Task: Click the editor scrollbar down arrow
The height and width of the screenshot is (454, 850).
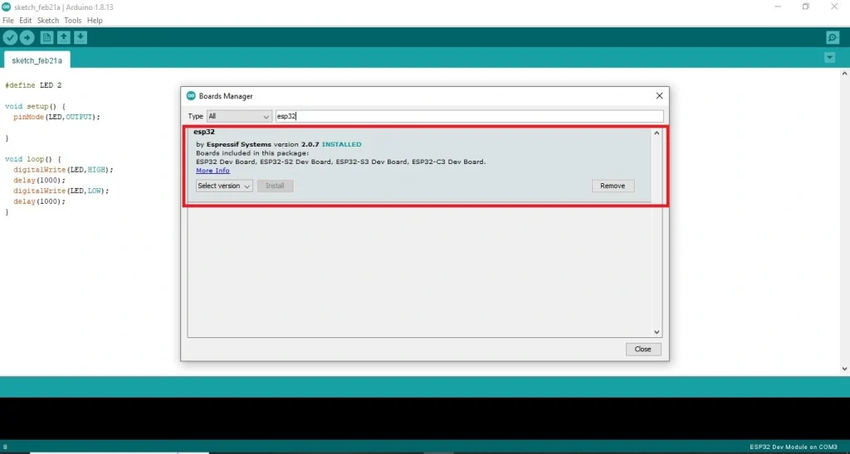Action: 844,369
